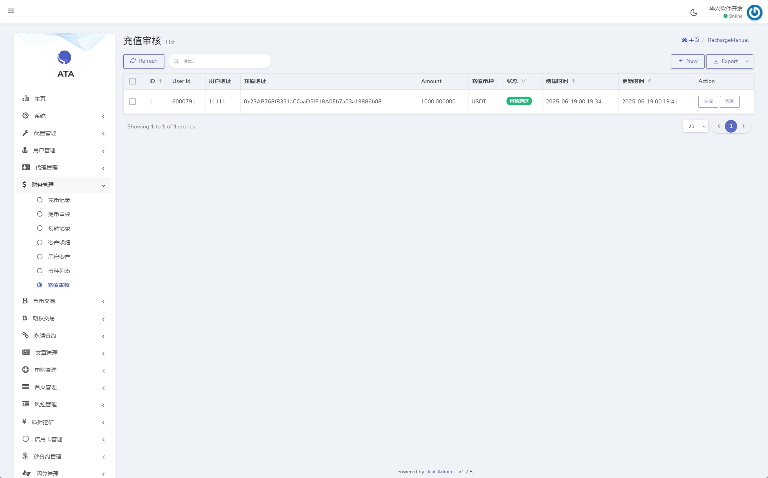
Task: Click the 审核通过 green status badge
Action: click(x=519, y=101)
